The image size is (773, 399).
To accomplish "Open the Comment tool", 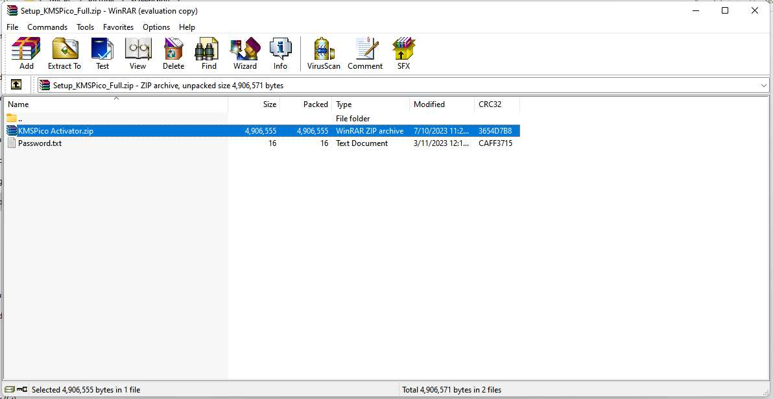I will [365, 53].
